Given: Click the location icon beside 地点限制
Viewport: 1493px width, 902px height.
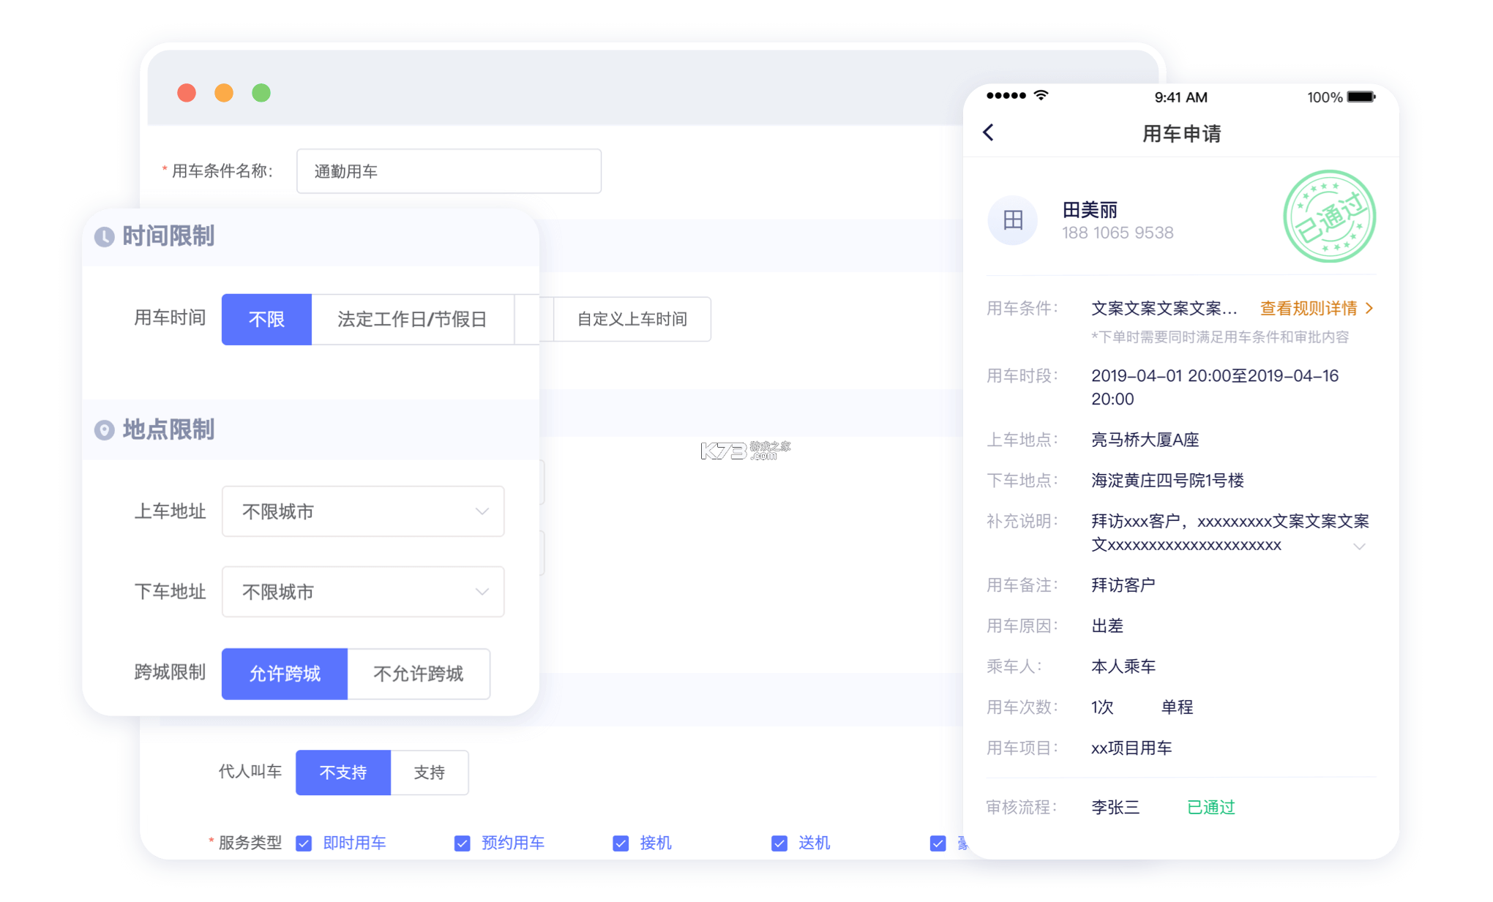Looking at the screenshot, I should pos(105,430).
